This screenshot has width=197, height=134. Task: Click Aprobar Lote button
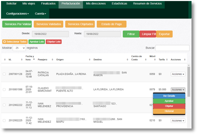coord(37,42)
